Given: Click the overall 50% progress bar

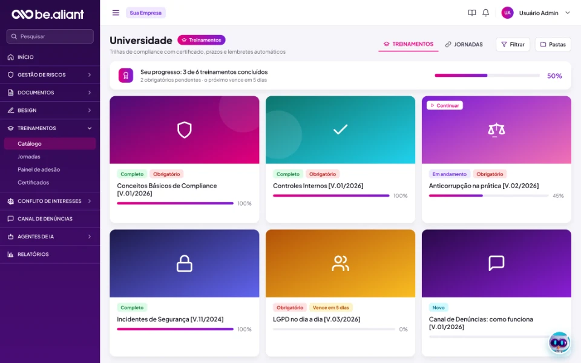Looking at the screenshot, I should click(x=487, y=76).
